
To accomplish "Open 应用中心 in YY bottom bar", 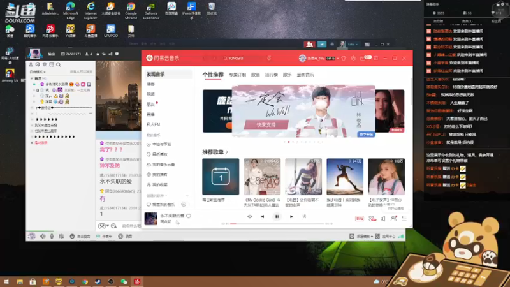I will [386, 236].
